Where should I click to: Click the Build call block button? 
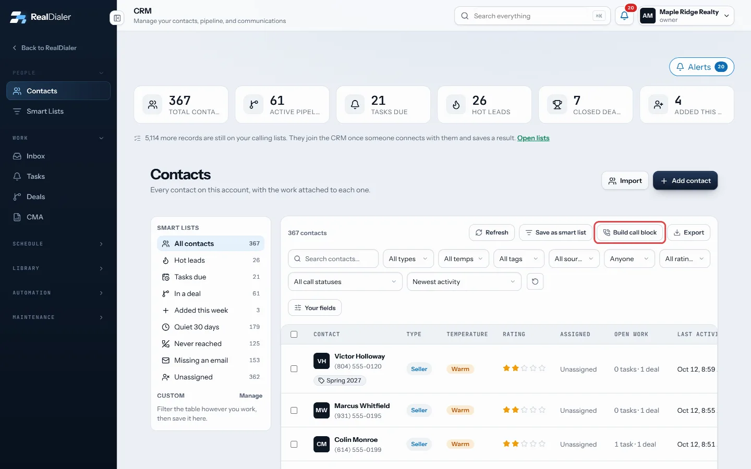click(630, 232)
